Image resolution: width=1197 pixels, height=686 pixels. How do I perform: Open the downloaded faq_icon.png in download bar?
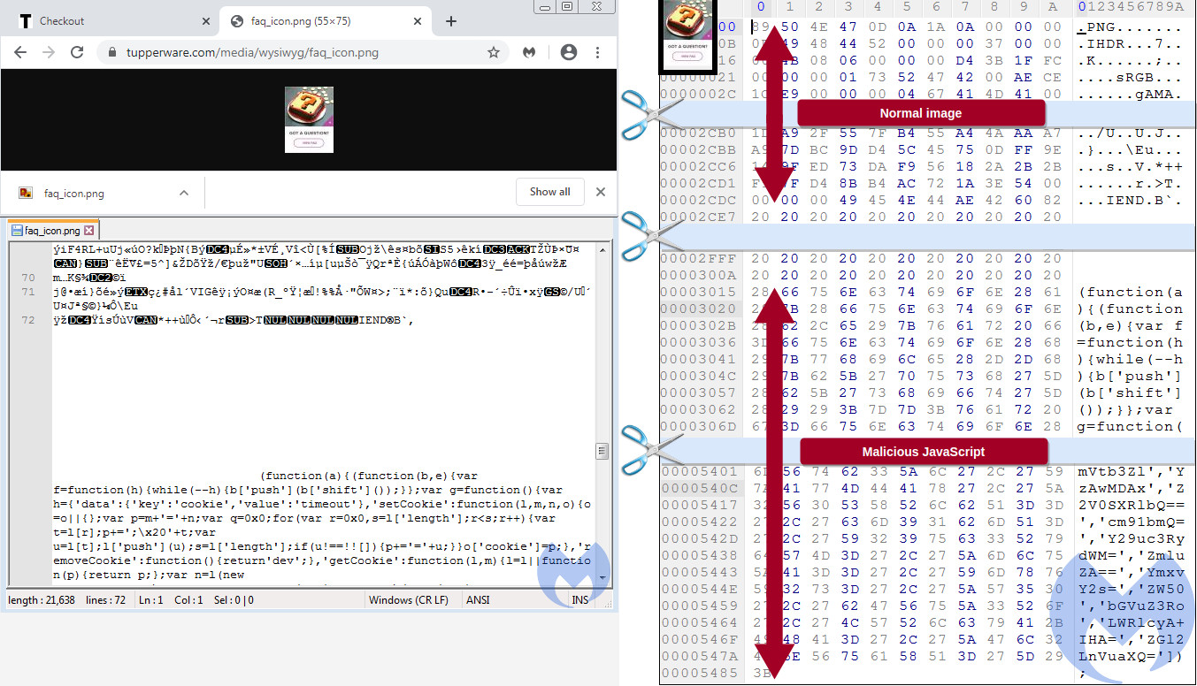(74, 193)
